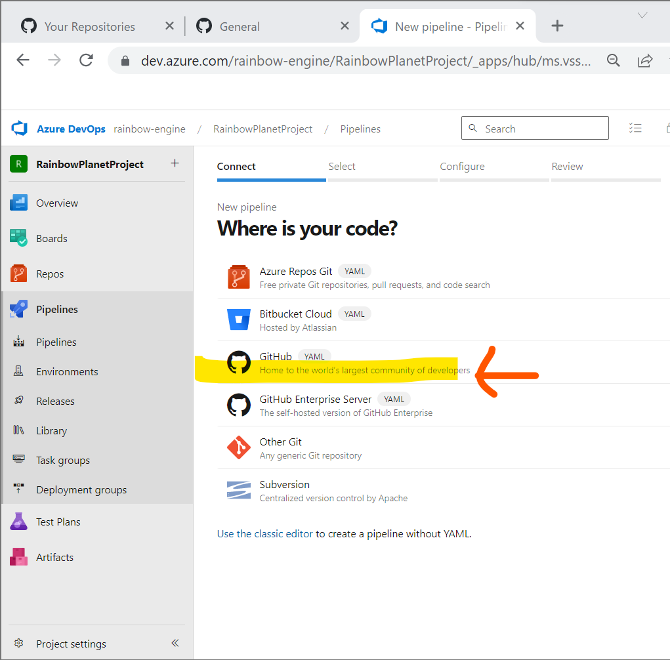This screenshot has height=660, width=670.
Task: Click the Pipelines hub rocket icon
Action: click(x=19, y=309)
